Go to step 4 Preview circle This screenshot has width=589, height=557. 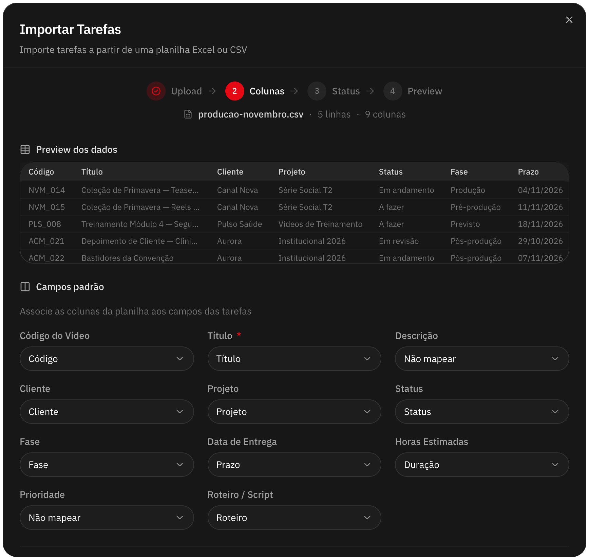tap(393, 91)
